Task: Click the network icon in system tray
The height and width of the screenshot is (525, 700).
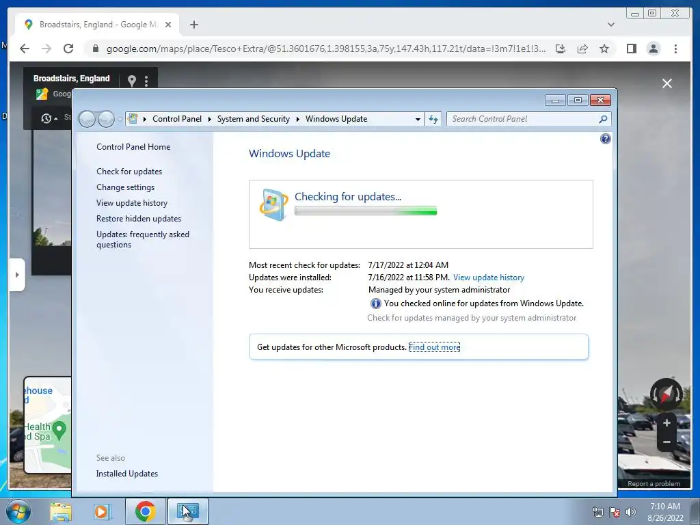Action: pos(597,512)
